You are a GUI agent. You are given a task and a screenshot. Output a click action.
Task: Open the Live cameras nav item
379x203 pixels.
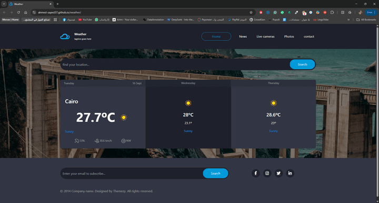(x=265, y=37)
